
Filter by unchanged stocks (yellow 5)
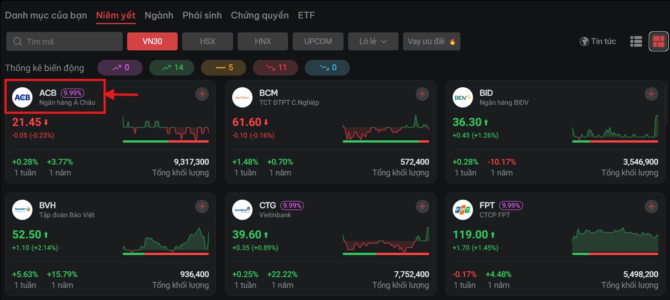coord(224,67)
